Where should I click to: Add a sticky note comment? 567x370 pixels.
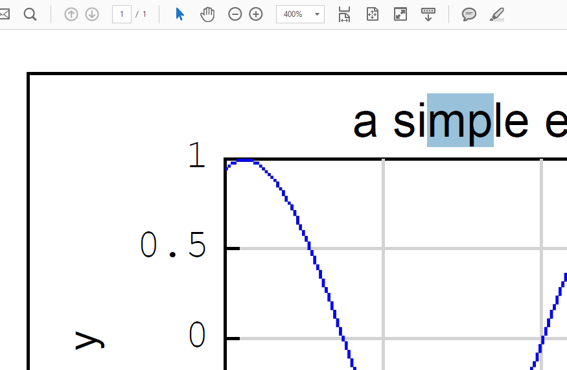(469, 14)
